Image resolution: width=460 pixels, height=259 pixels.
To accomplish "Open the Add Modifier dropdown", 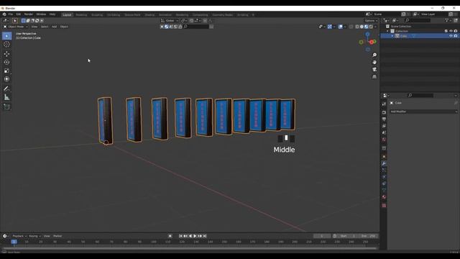I will point(423,112).
